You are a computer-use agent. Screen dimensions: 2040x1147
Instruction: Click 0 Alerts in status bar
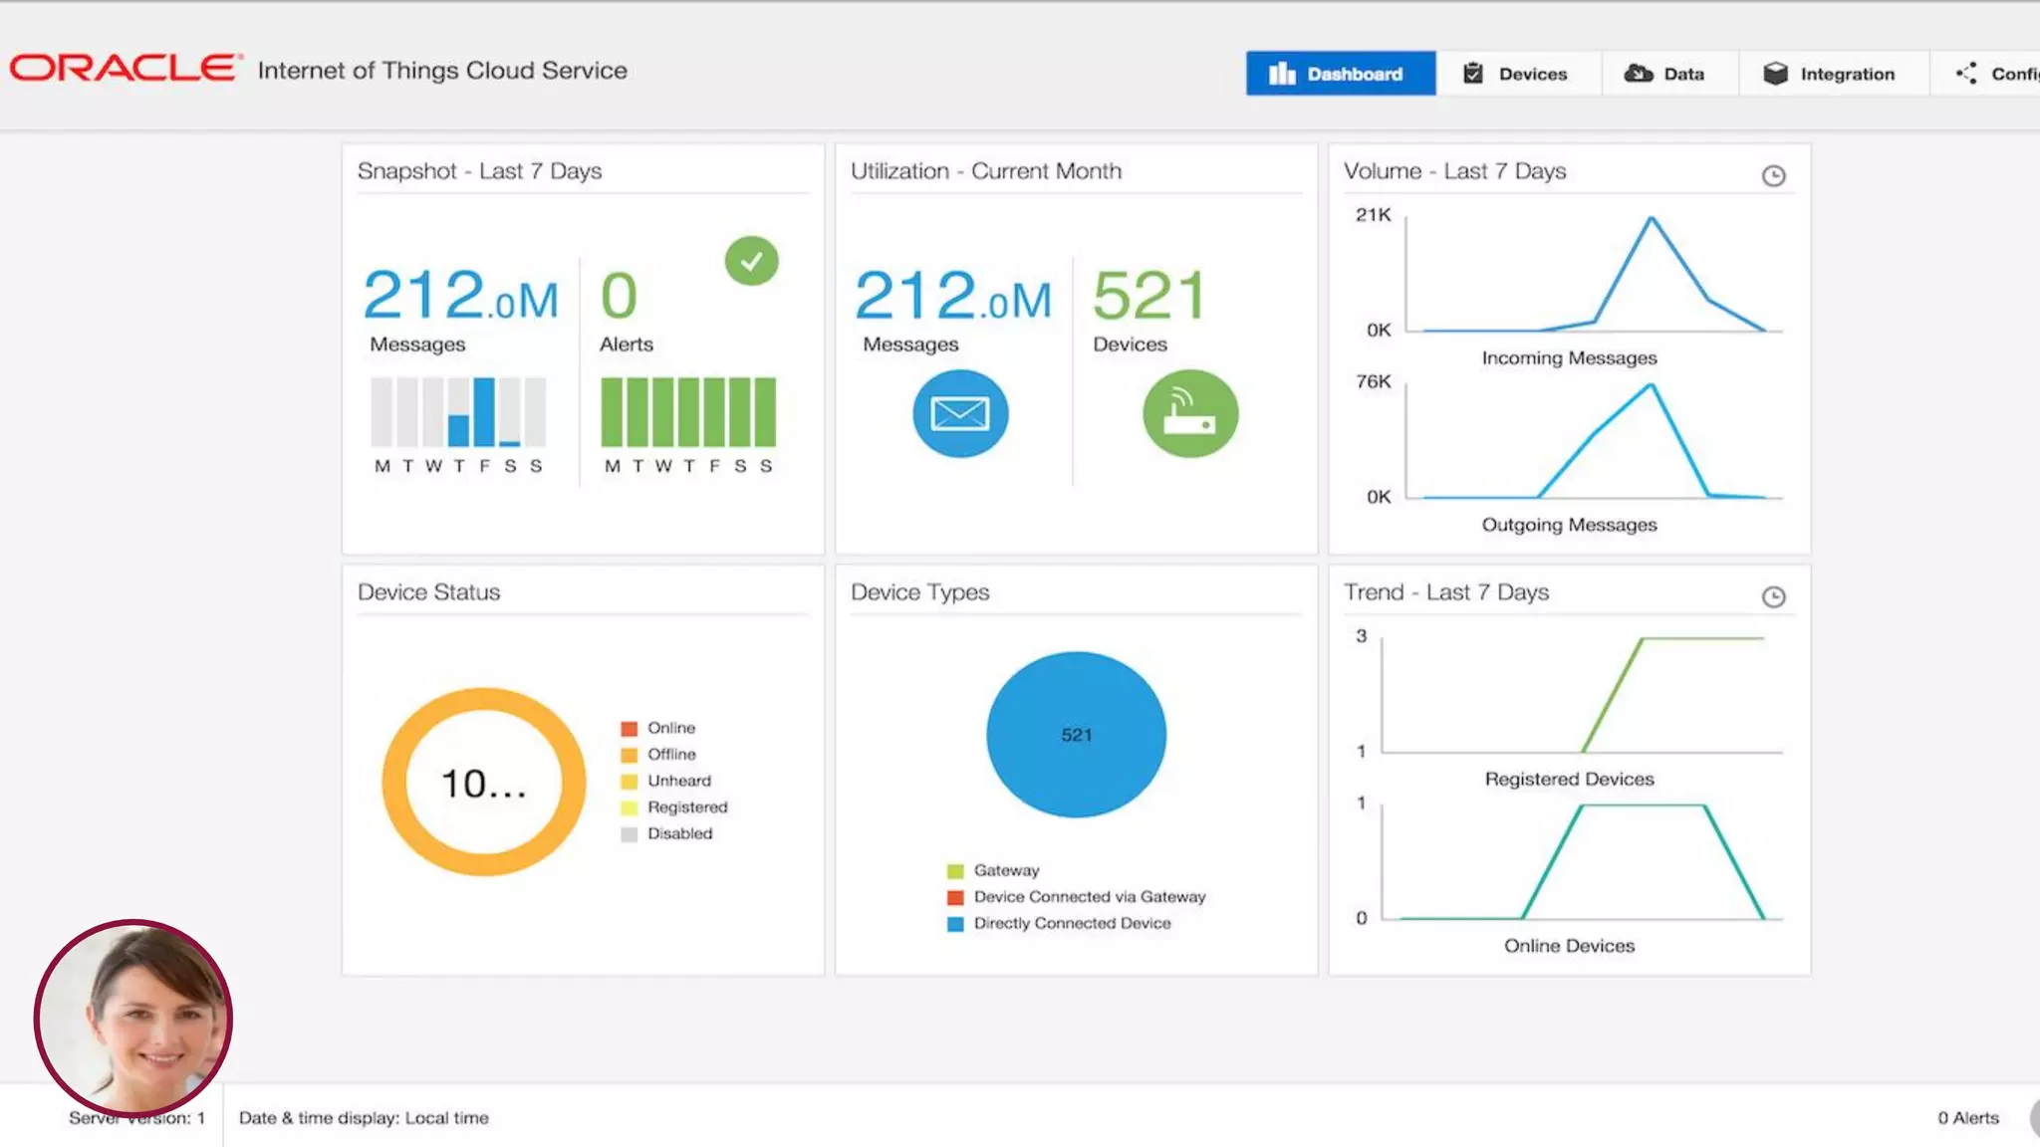[x=1967, y=1118]
